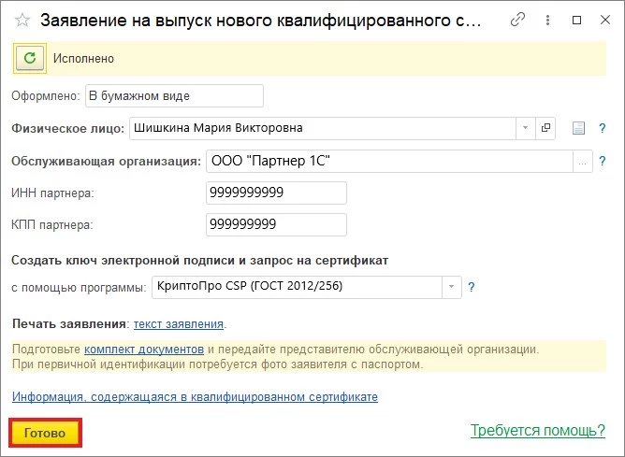Click document icon next to Физическое лицо
This screenshot has height=457, width=625.
(578, 127)
